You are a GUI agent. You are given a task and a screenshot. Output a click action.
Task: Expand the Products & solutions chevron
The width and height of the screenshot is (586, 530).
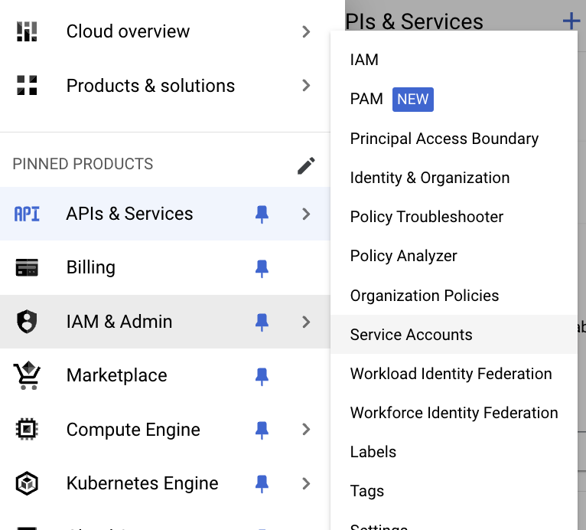306,85
